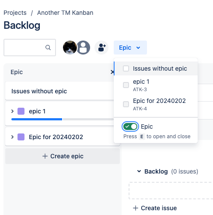Open the Epic filter dropdown
The image size is (213, 215).
pyautogui.click(x=130, y=48)
